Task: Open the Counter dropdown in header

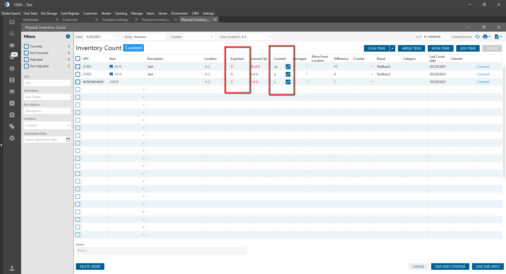Action: (212, 37)
